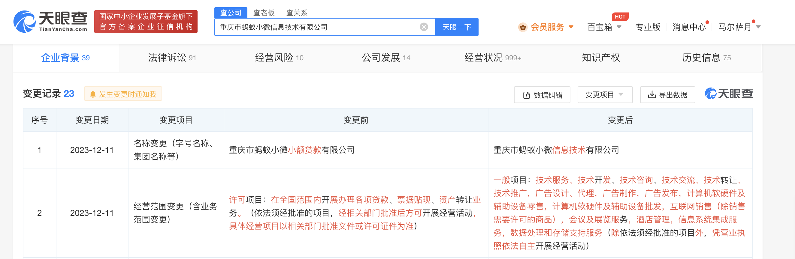Click the 经营范围变更 change item cell
This screenshot has height=259, width=795.
[175, 213]
